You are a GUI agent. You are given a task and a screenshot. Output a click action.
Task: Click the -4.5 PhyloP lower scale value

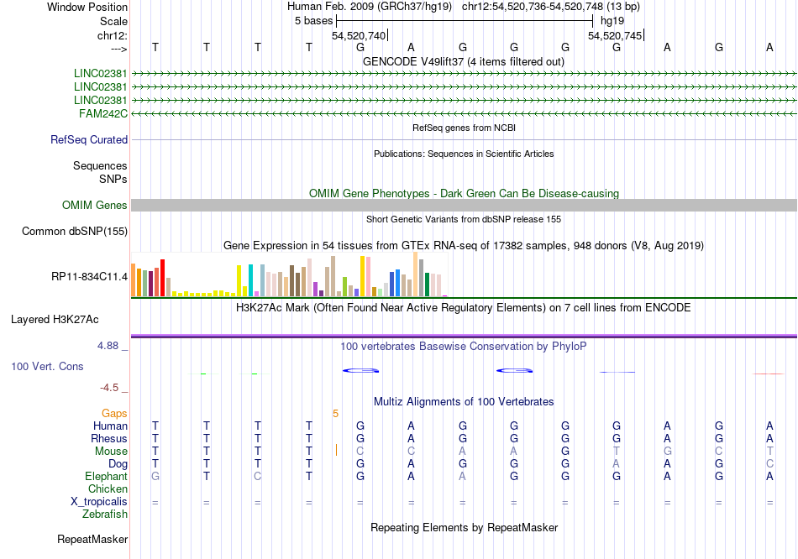pos(109,388)
